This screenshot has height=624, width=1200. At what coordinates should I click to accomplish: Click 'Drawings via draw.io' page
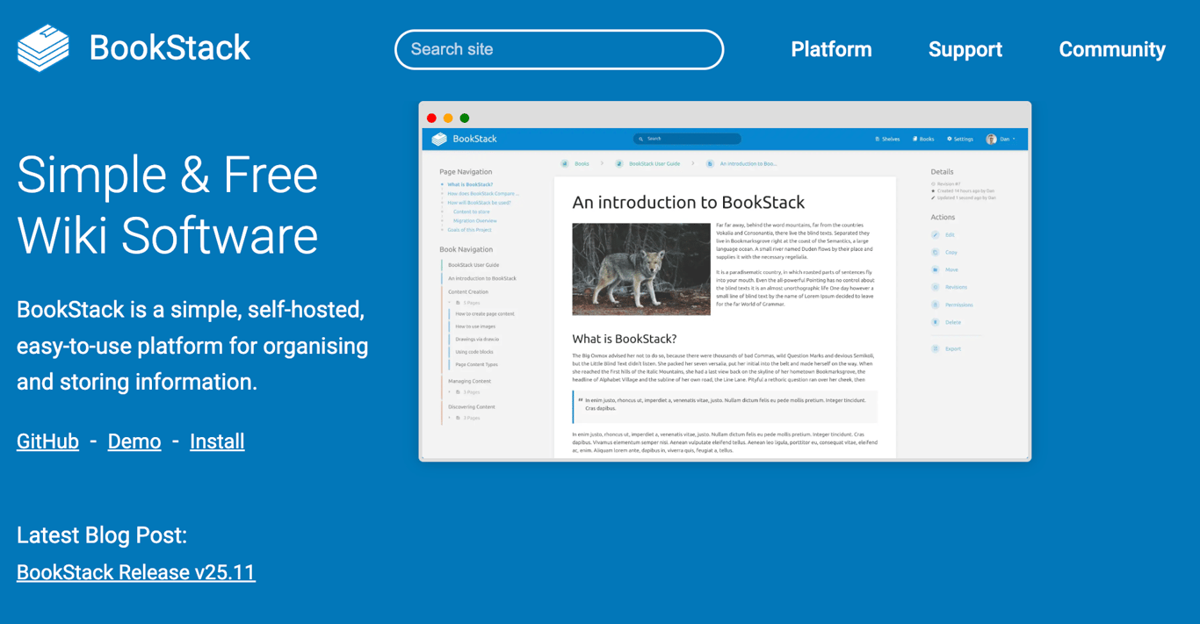(477, 339)
